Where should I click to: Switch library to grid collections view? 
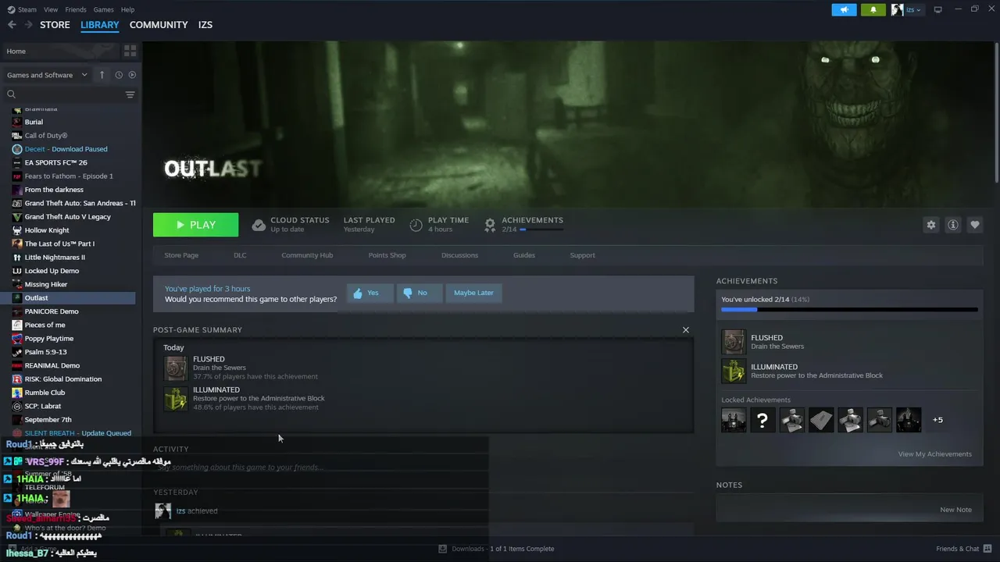130,51
